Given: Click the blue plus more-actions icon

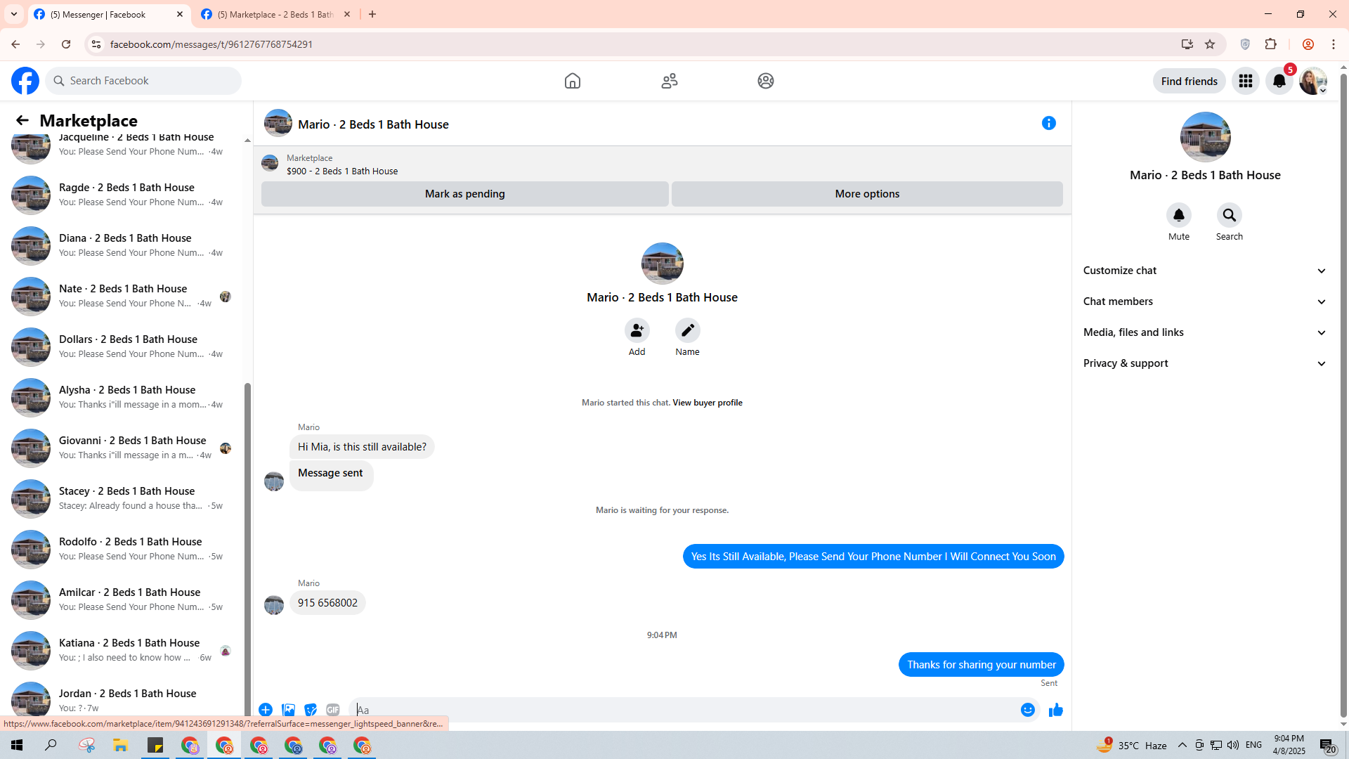Looking at the screenshot, I should pos(266,711).
